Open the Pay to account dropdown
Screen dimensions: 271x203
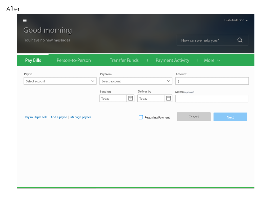click(x=60, y=81)
